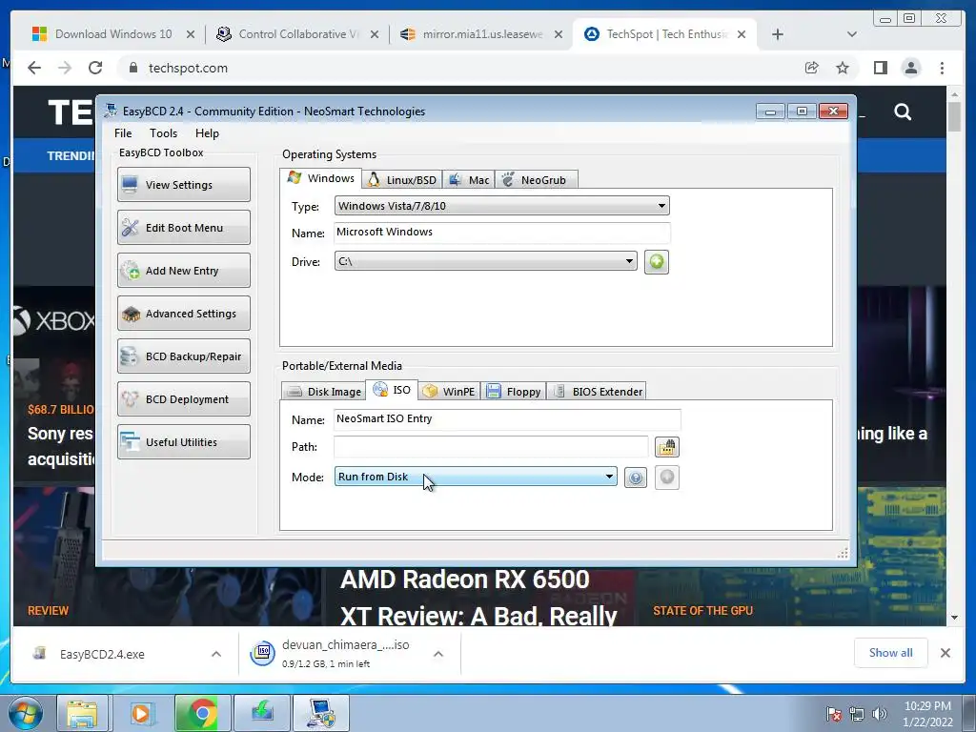Click the help icon next to Mode

(636, 478)
